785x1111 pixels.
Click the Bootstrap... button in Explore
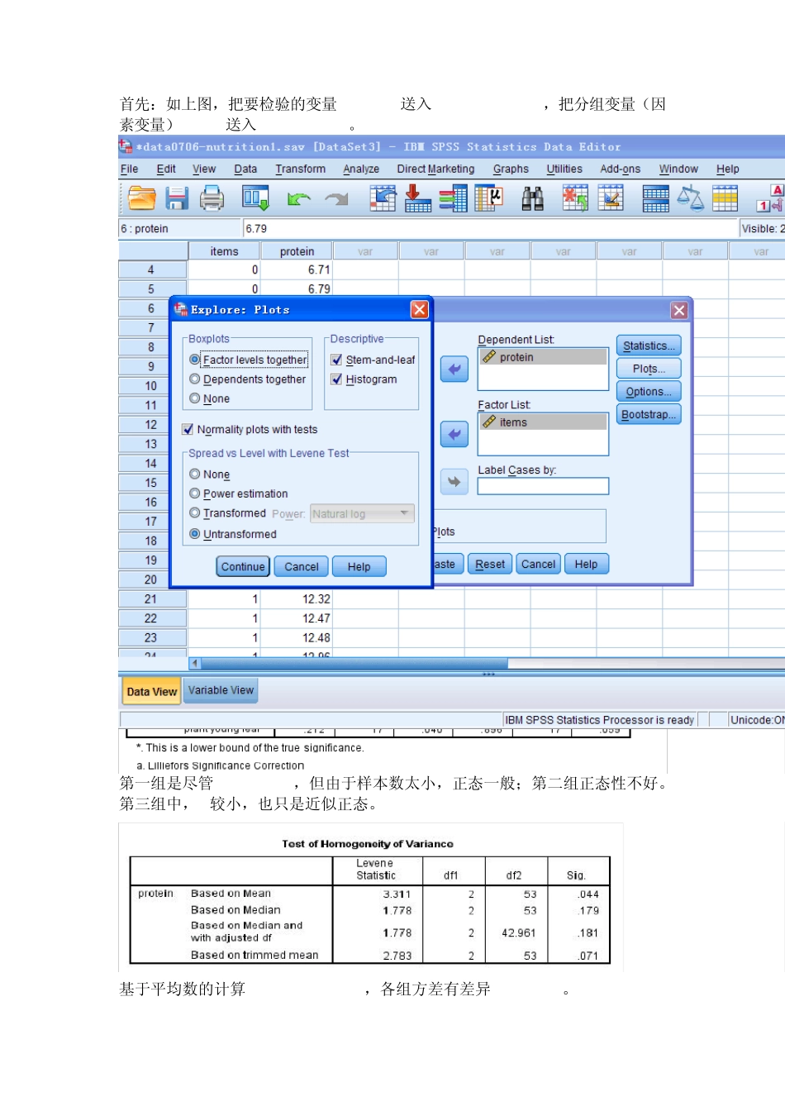[649, 414]
